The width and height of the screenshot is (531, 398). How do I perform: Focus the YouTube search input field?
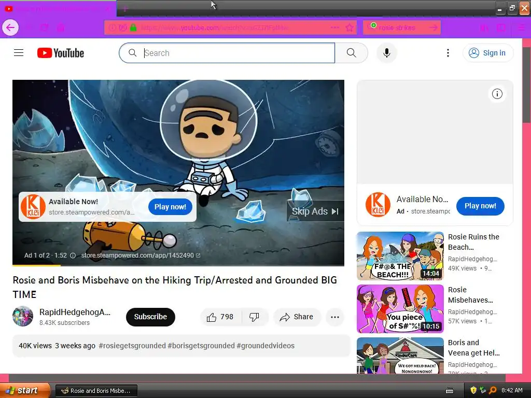(x=227, y=53)
